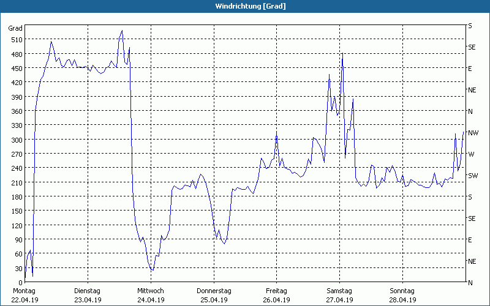490x306 pixels.
Task: Click the 30 axis value
Action: point(18,269)
